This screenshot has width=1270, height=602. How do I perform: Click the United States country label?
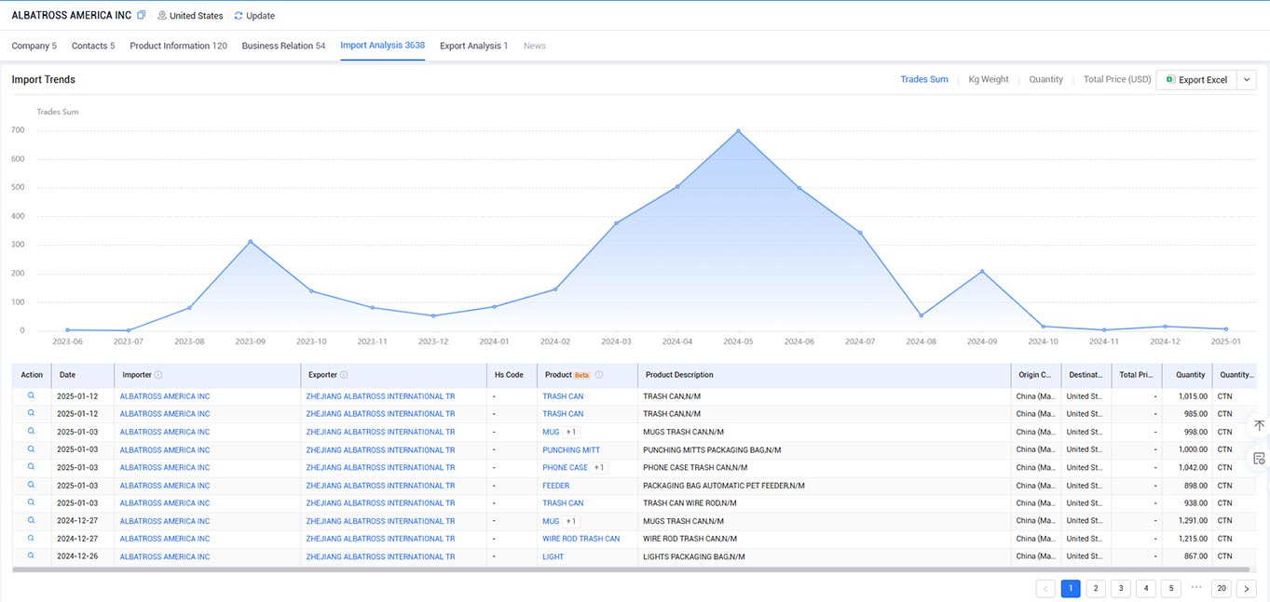pos(196,16)
